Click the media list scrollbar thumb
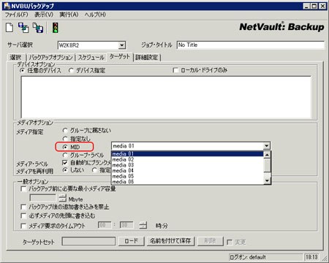Screen dimensions: 329x263 (x=268, y=165)
